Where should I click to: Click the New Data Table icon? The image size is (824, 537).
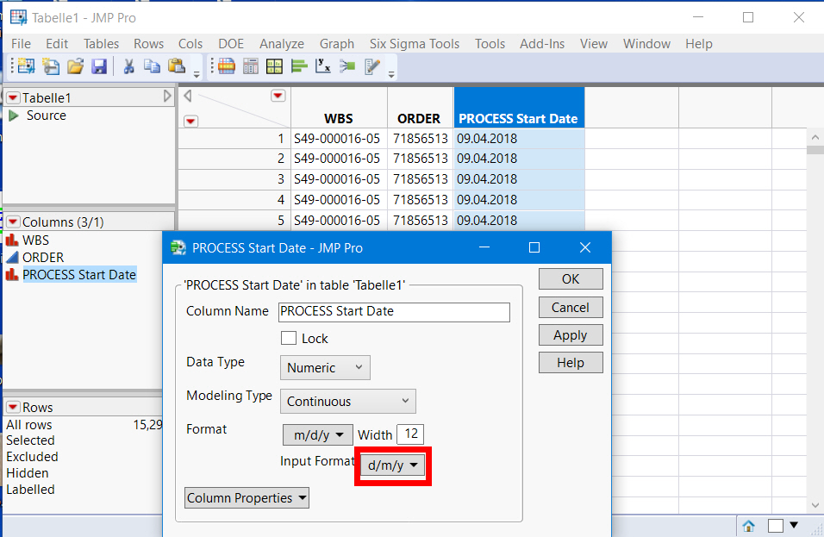tap(26, 66)
